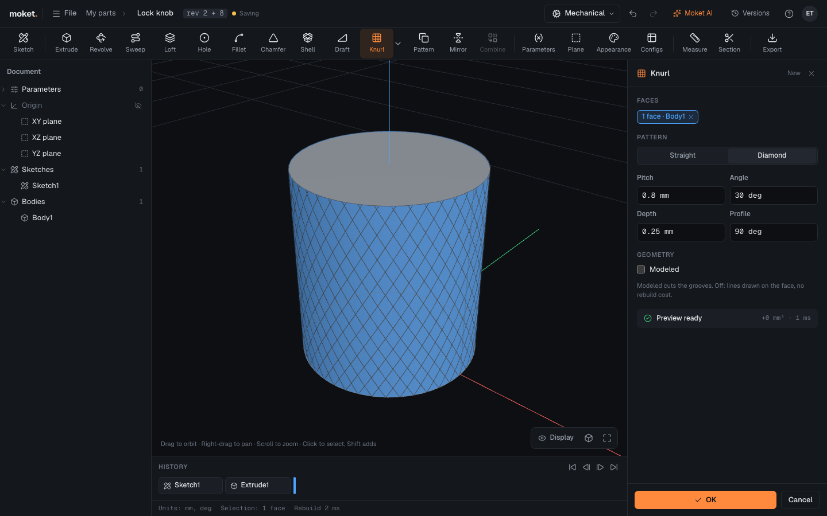Confirm the knurl with OK
The width and height of the screenshot is (827, 516).
pos(705,500)
